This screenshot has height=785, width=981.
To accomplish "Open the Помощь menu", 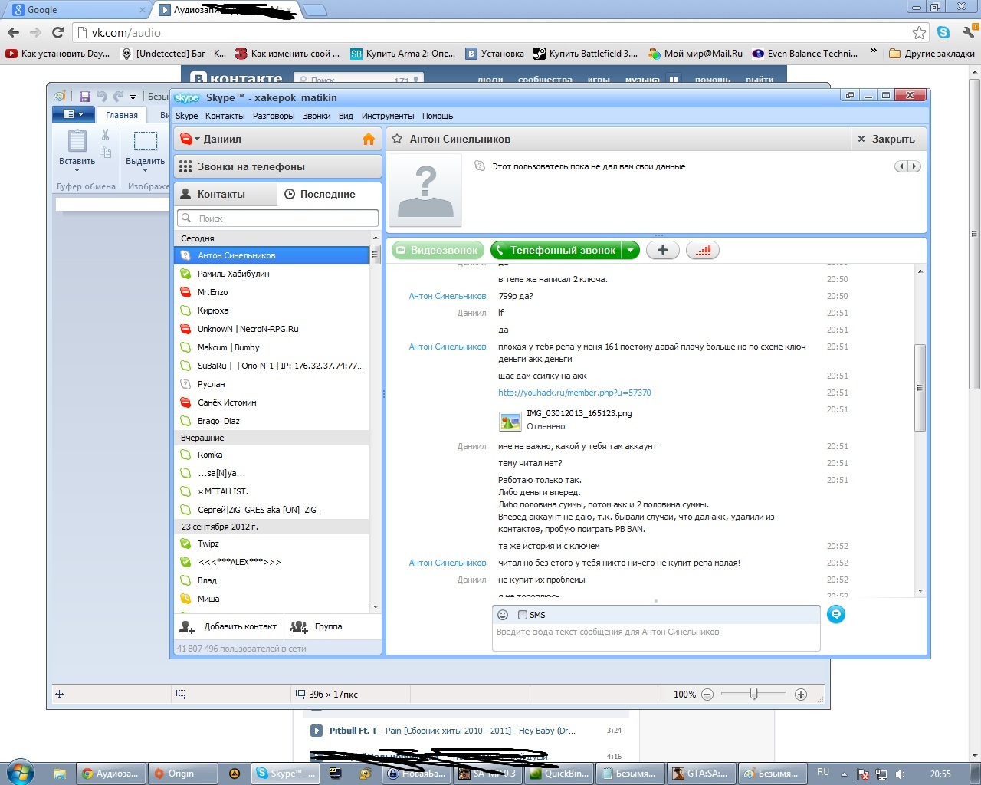I will (438, 116).
